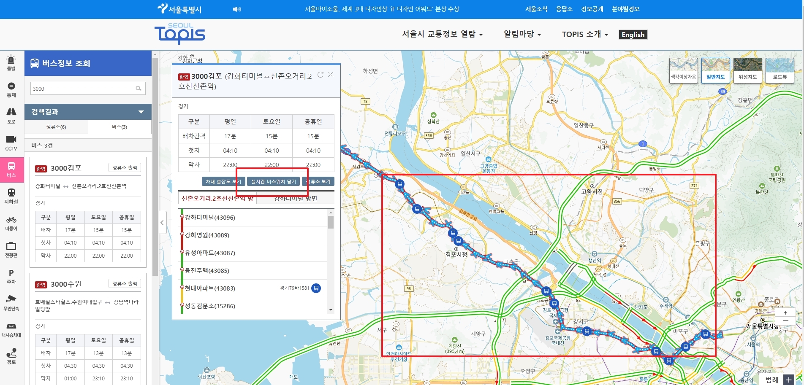Switch to 강화터미널 방면 tab
The image size is (804, 385).
tap(296, 198)
